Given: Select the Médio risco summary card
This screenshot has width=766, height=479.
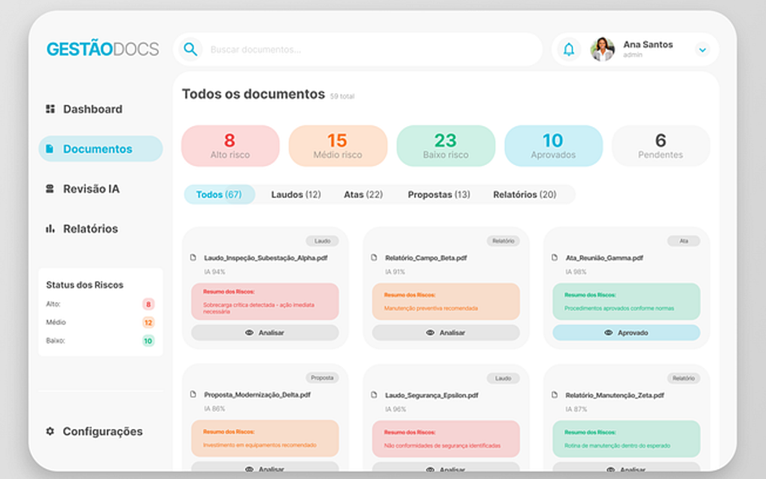Looking at the screenshot, I should point(338,145).
